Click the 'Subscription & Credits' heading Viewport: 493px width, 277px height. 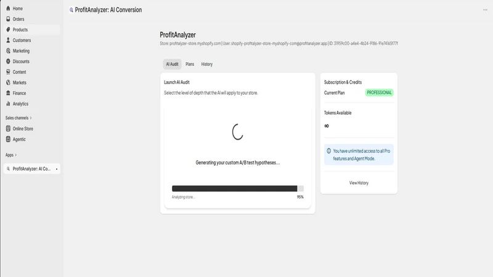[343, 82]
